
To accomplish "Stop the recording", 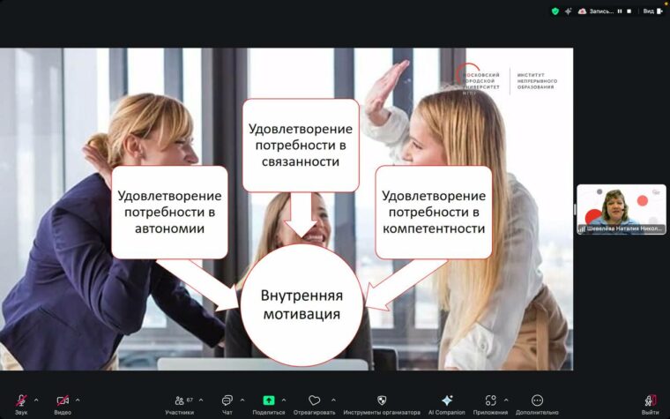I will [629, 11].
